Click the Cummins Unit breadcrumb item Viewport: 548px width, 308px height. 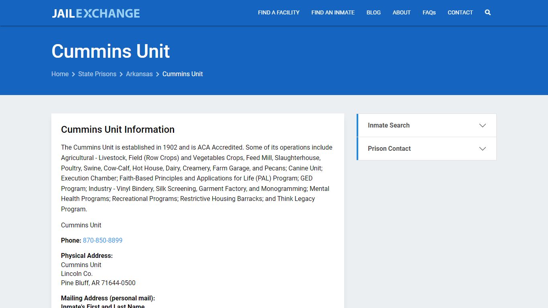(x=183, y=74)
